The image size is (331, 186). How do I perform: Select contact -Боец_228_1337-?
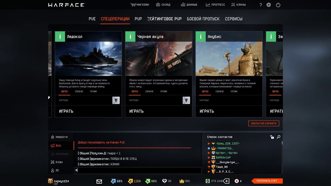pos(228,143)
